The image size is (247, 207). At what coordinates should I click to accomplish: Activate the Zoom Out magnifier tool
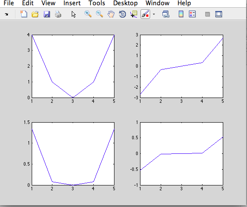tap(100, 14)
